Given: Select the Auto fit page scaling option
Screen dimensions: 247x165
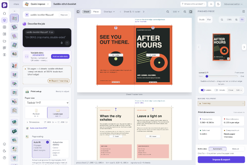Looking at the screenshot, I should 41,149.
